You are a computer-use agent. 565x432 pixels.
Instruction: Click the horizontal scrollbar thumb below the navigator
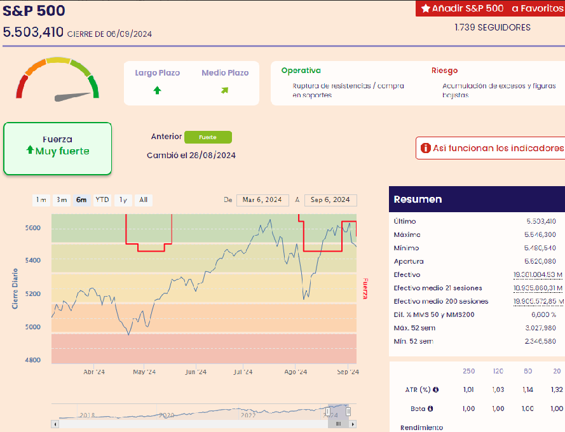tap(338, 424)
